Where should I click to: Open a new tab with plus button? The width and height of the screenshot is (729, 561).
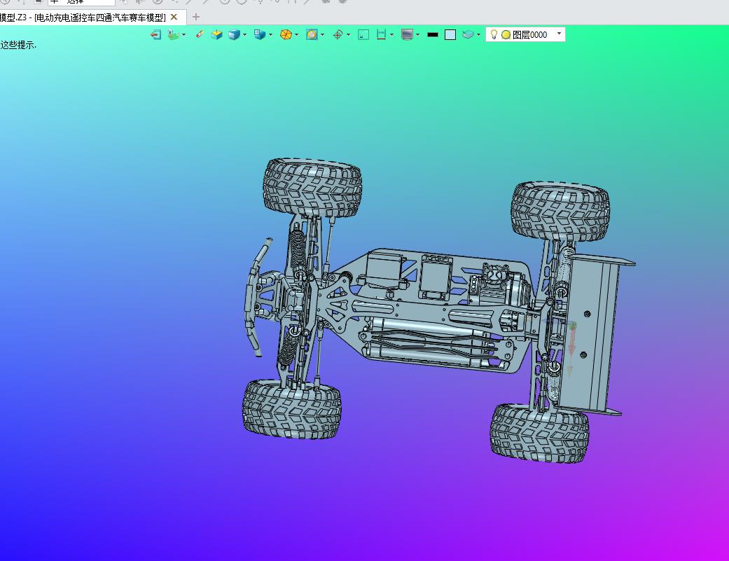tap(196, 17)
